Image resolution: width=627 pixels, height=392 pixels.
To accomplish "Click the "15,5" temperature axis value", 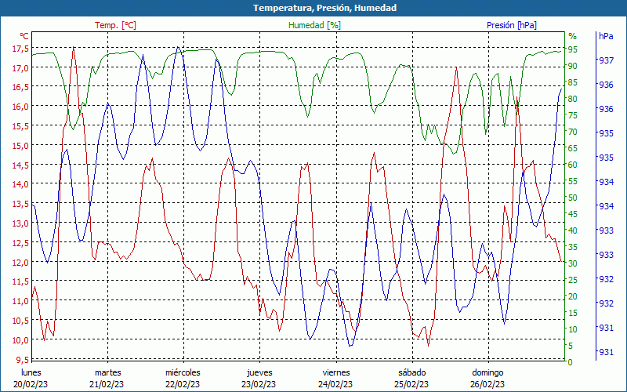I will click(20, 126).
